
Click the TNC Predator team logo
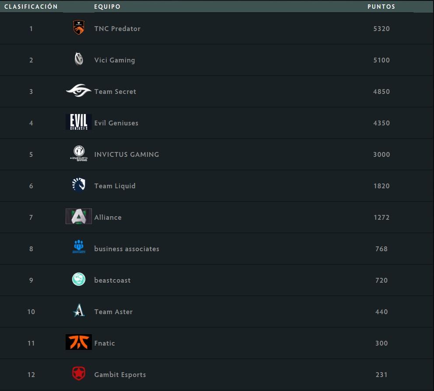click(79, 28)
